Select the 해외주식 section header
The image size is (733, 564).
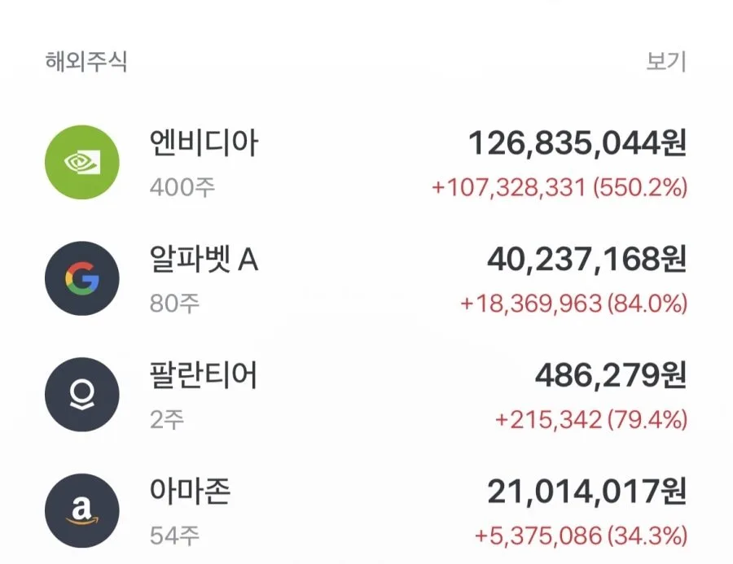[x=86, y=61]
